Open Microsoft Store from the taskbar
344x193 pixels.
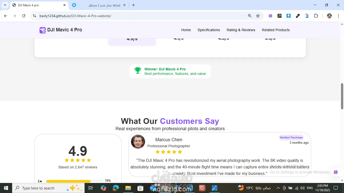tap(140, 188)
